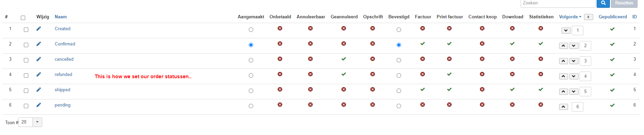This screenshot has width=644, height=135.
Task: Sort by the Gepubliceerd column header
Action: coord(613,17)
